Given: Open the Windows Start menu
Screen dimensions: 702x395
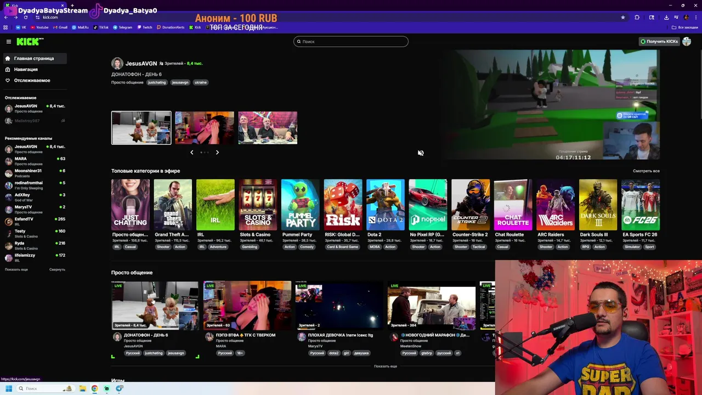Looking at the screenshot, I should [9, 388].
